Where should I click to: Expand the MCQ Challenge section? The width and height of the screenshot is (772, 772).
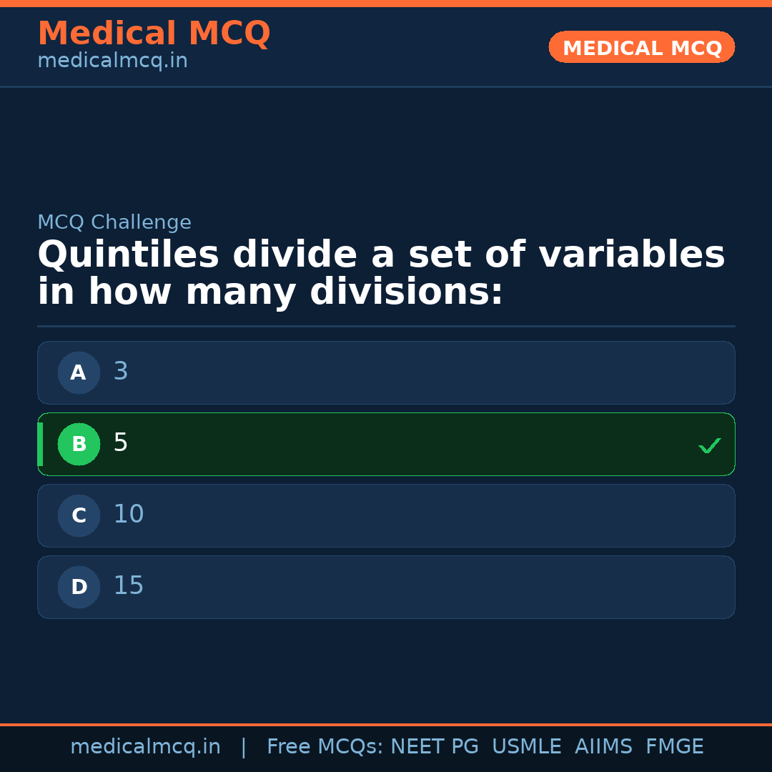[114, 222]
